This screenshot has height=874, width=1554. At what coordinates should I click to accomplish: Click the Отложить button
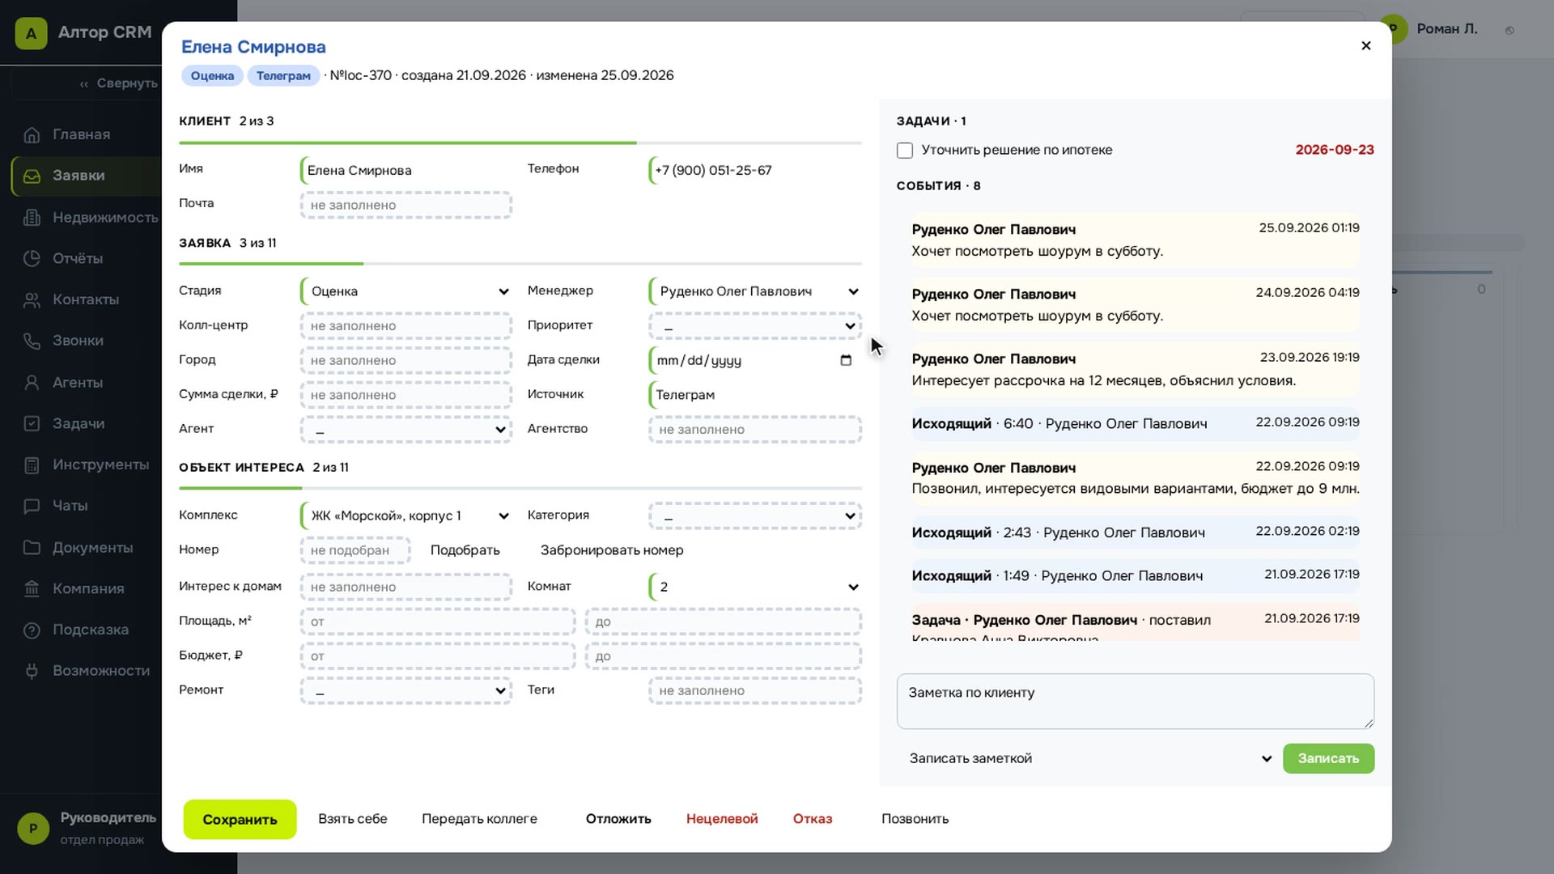coord(618,819)
